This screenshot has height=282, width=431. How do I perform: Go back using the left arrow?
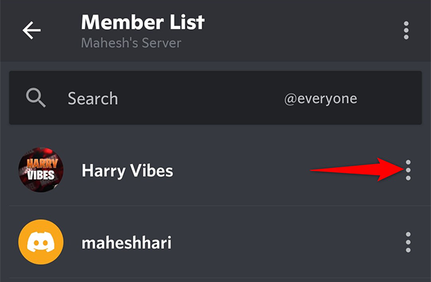(31, 30)
